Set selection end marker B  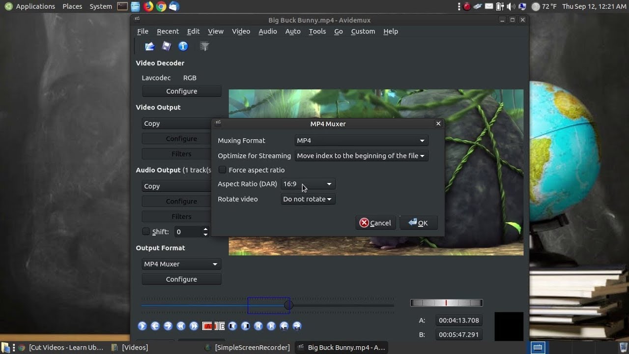[220, 326]
